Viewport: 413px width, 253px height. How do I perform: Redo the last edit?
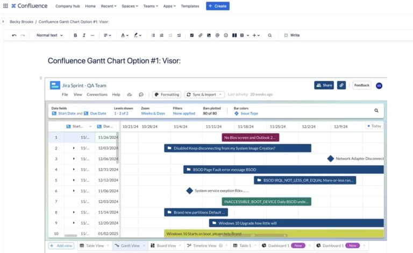pyautogui.click(x=23, y=36)
